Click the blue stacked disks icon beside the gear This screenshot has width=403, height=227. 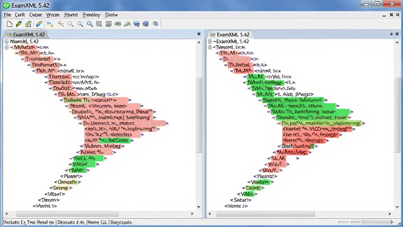pyautogui.click(x=146, y=24)
